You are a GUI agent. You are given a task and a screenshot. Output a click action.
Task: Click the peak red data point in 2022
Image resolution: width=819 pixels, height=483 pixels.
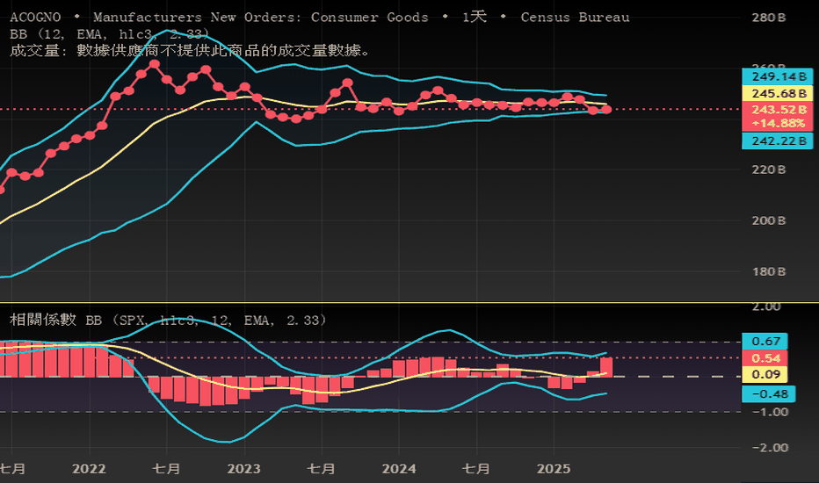coord(154,64)
